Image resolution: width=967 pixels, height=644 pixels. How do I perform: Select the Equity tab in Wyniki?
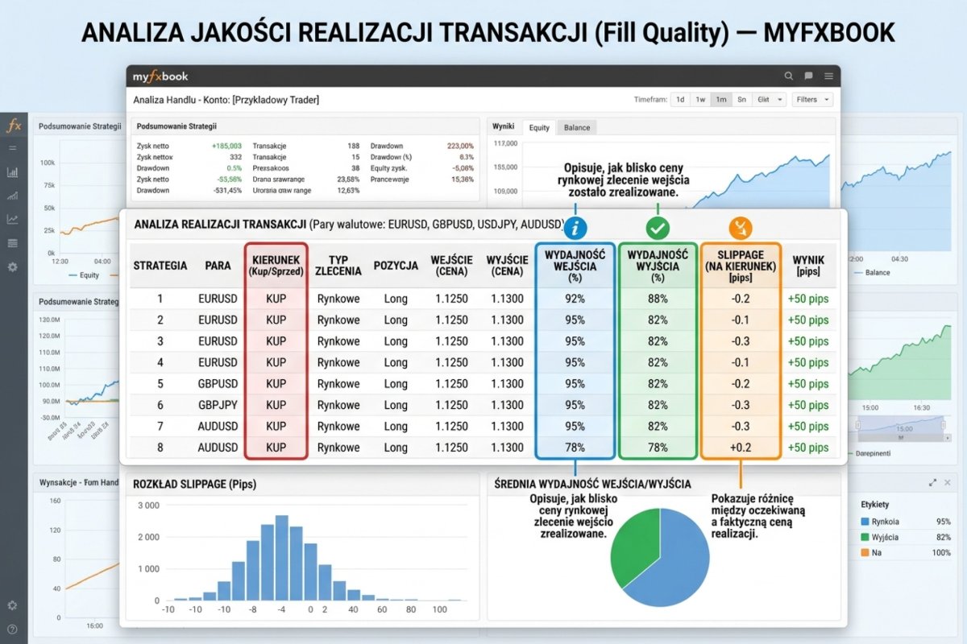(539, 127)
